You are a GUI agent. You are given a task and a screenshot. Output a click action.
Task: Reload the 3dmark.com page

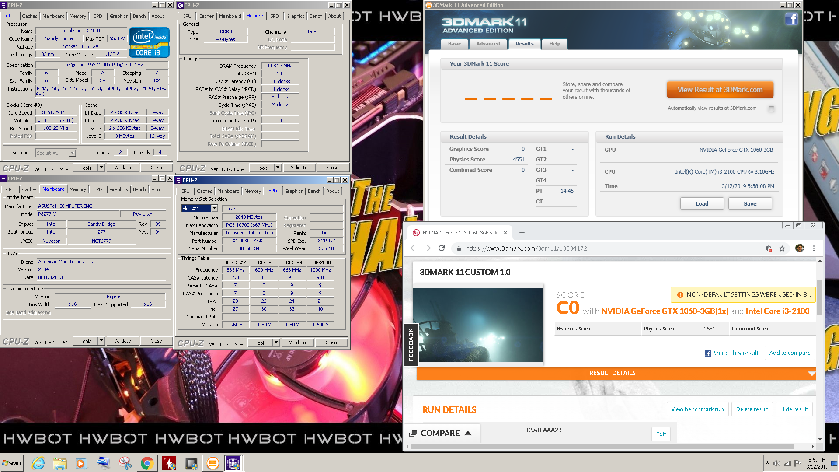(442, 248)
